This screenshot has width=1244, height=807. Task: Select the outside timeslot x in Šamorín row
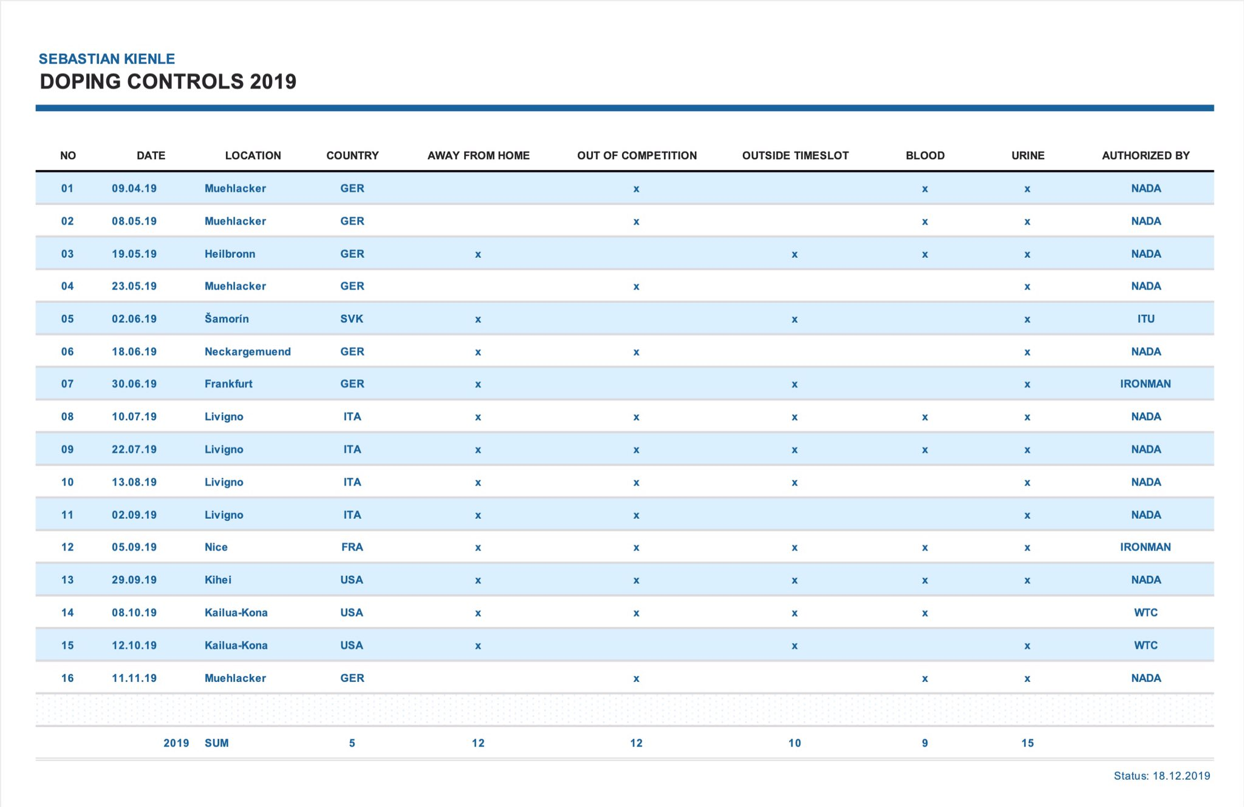[795, 319]
